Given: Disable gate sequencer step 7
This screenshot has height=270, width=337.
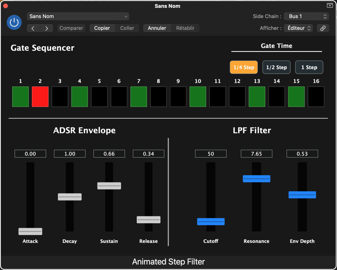Looking at the screenshot, I should click(x=139, y=97).
